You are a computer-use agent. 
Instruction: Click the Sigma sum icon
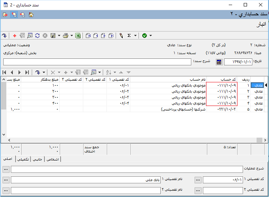[x=129, y=36]
